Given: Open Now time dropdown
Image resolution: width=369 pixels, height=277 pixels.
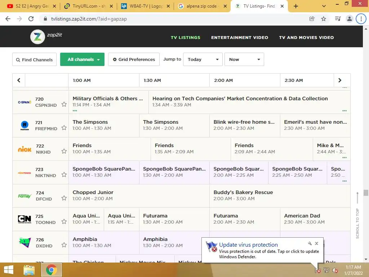Looking at the screenshot, I should pyautogui.click(x=244, y=60).
